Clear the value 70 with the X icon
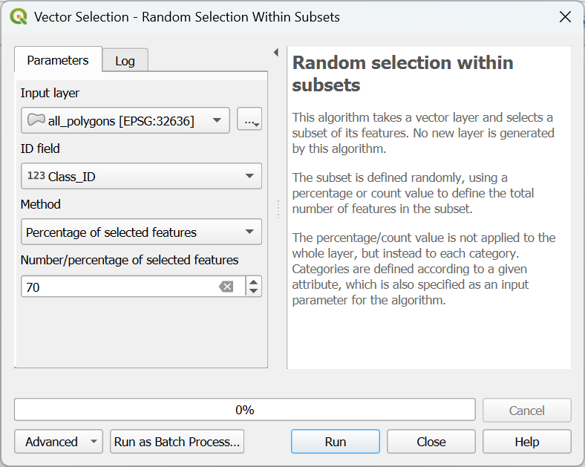This screenshot has width=585, height=467. point(226,287)
